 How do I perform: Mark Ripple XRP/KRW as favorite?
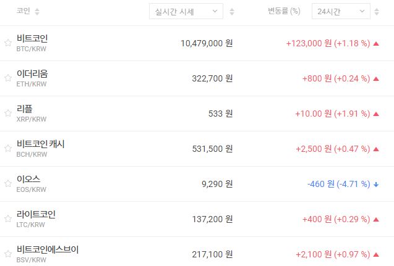click(8, 114)
